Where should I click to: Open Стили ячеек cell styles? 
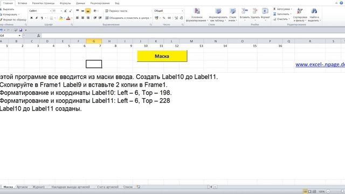click(x=232, y=15)
